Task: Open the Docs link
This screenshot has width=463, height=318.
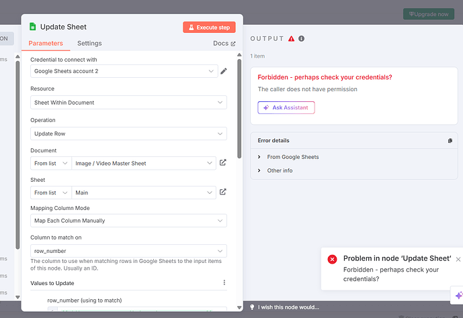Action: [x=224, y=44]
